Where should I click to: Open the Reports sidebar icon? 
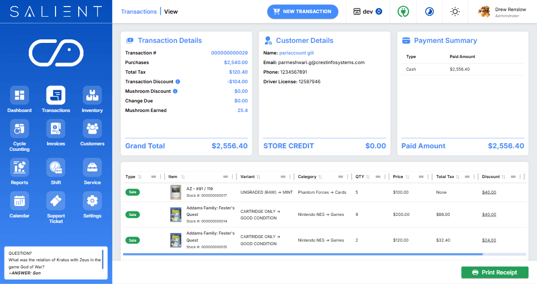tap(20, 167)
